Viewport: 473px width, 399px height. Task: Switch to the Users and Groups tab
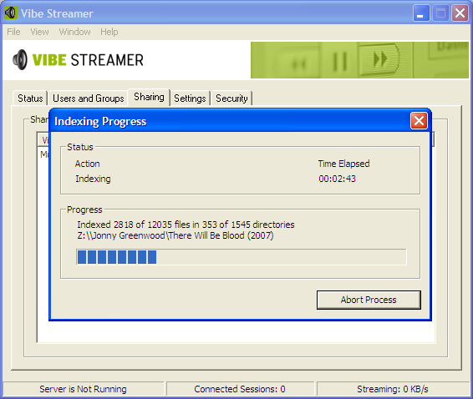pos(89,98)
